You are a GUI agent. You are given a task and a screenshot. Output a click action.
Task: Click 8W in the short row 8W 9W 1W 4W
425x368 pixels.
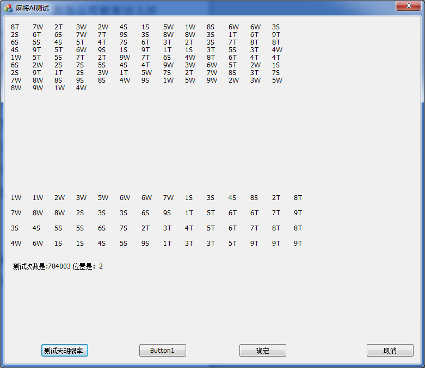tap(16, 88)
